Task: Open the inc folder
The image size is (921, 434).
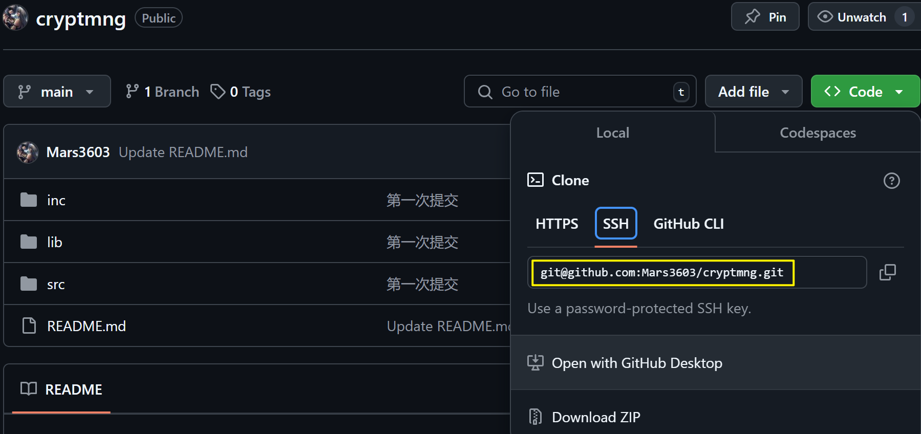Action: 56,200
